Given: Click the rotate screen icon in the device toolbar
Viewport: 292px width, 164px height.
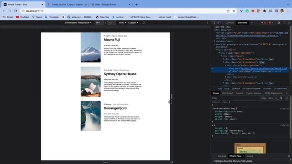Looking at the screenshot, I should coord(144,23).
